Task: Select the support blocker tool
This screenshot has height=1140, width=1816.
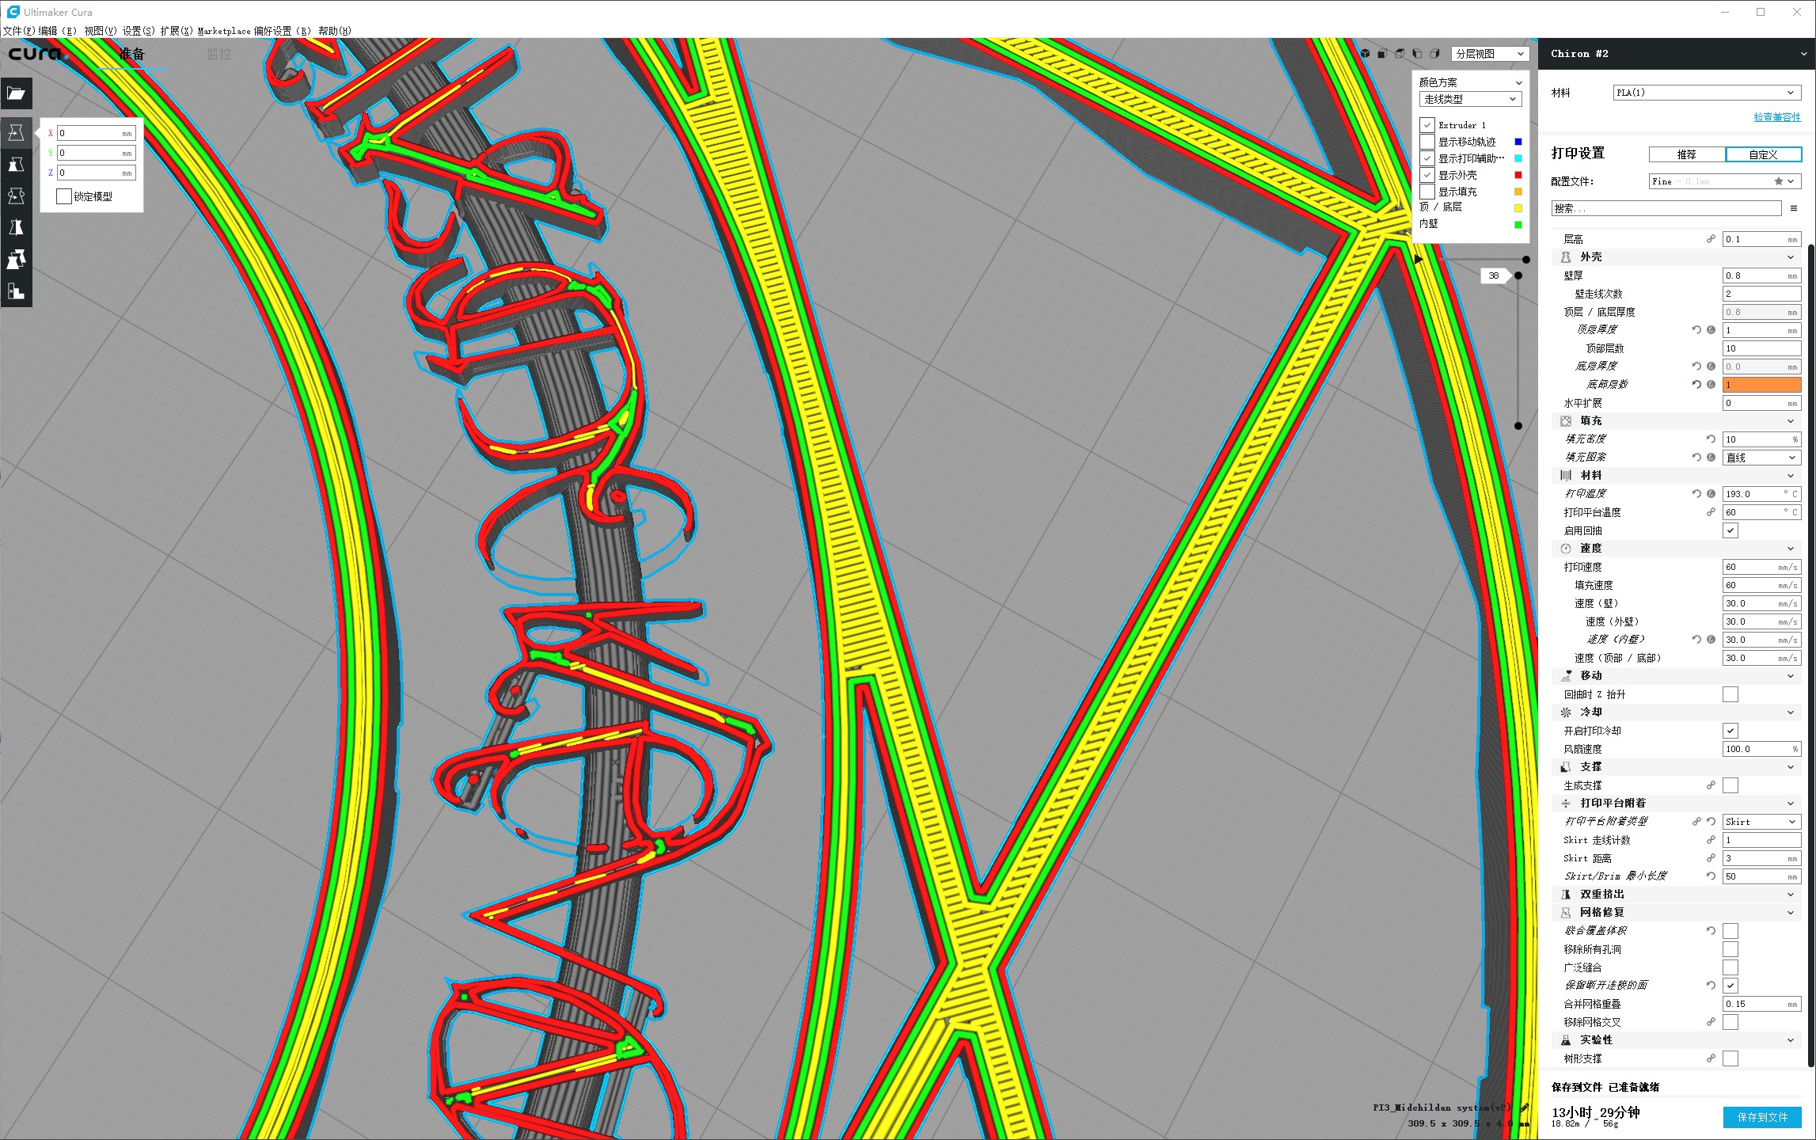Action: click(x=17, y=291)
